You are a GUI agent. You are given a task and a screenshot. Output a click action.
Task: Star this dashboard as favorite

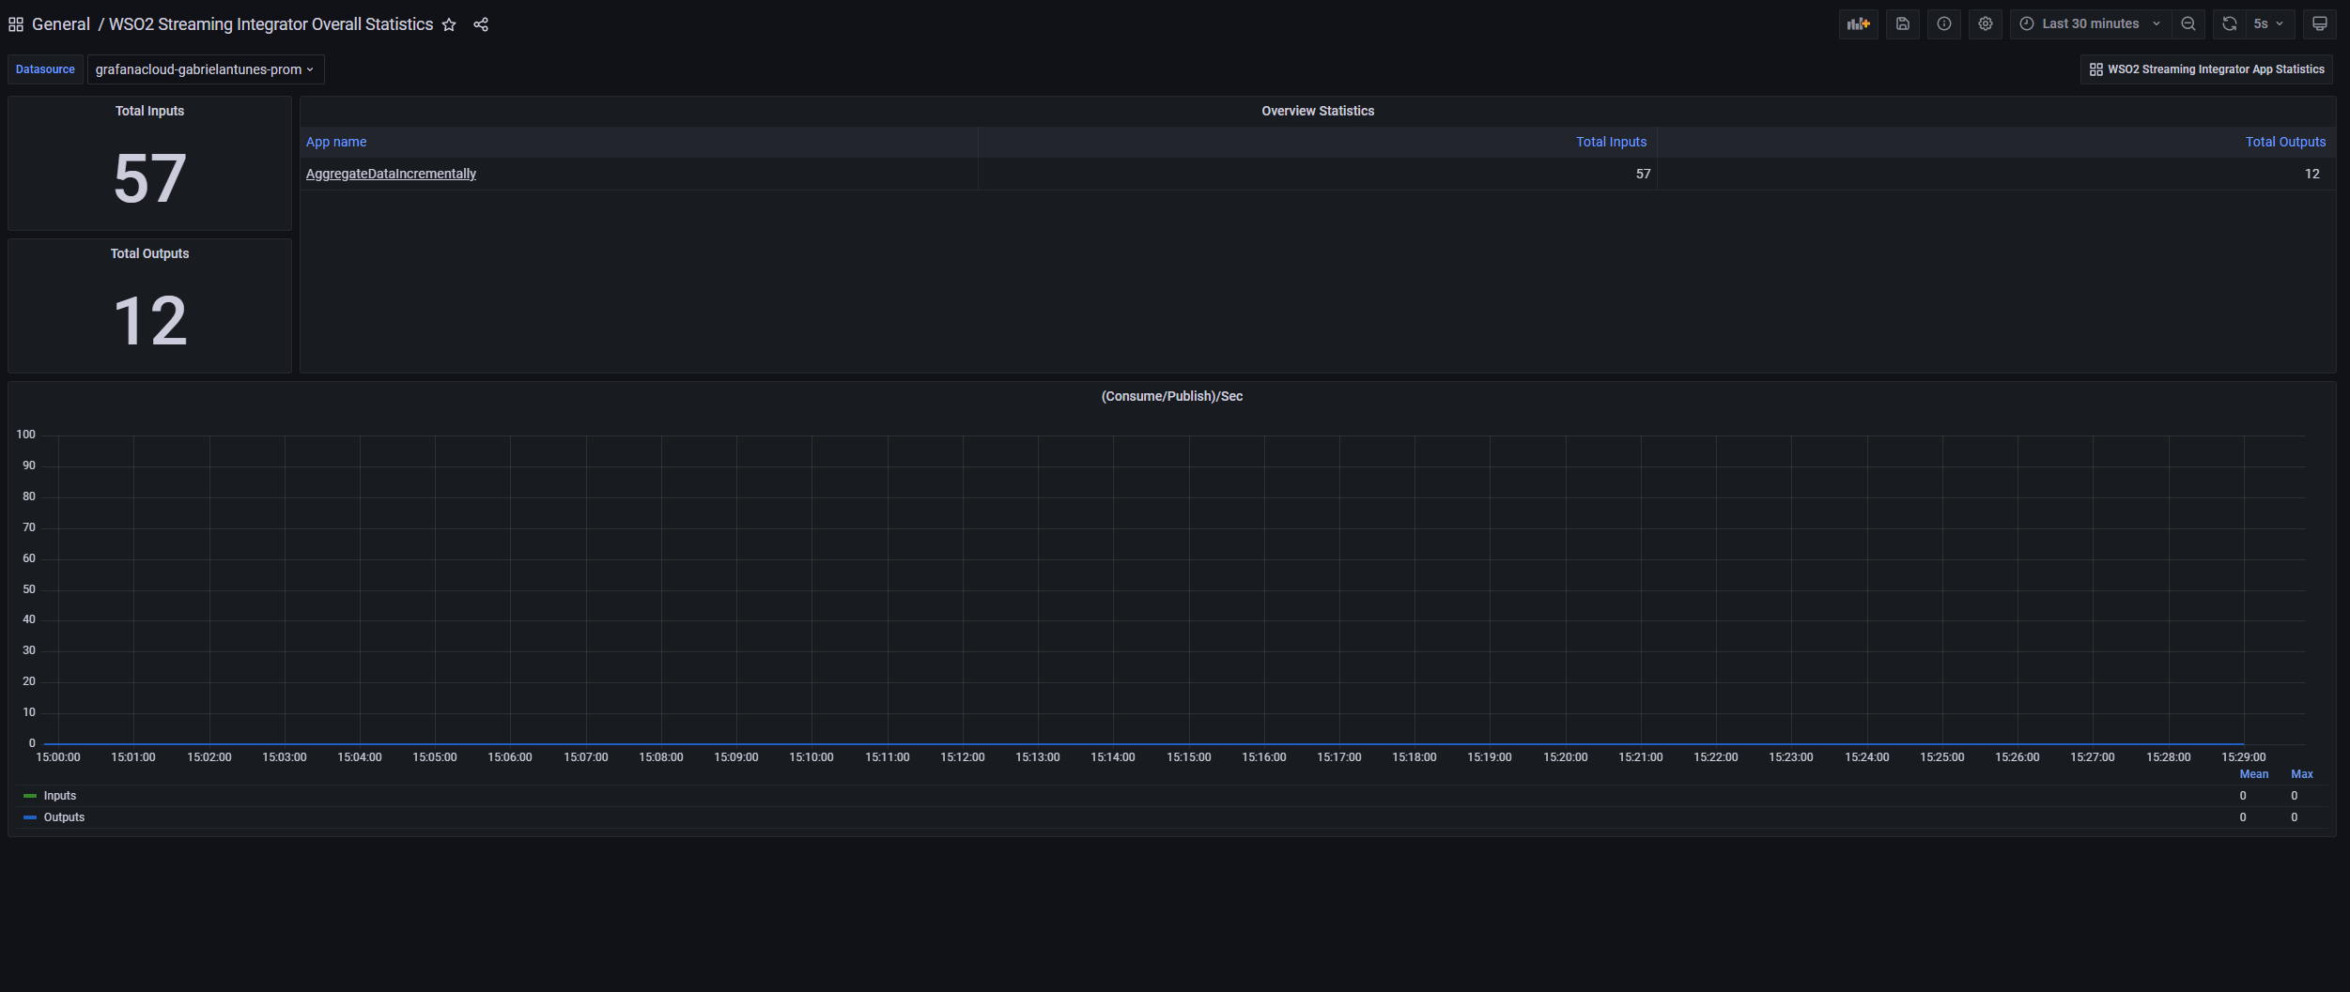pos(450,25)
